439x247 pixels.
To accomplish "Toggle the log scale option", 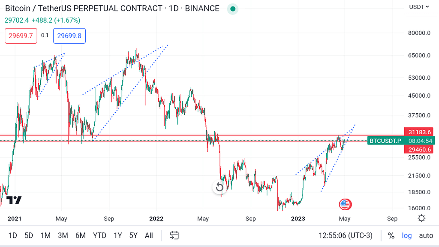I will [x=406, y=235].
